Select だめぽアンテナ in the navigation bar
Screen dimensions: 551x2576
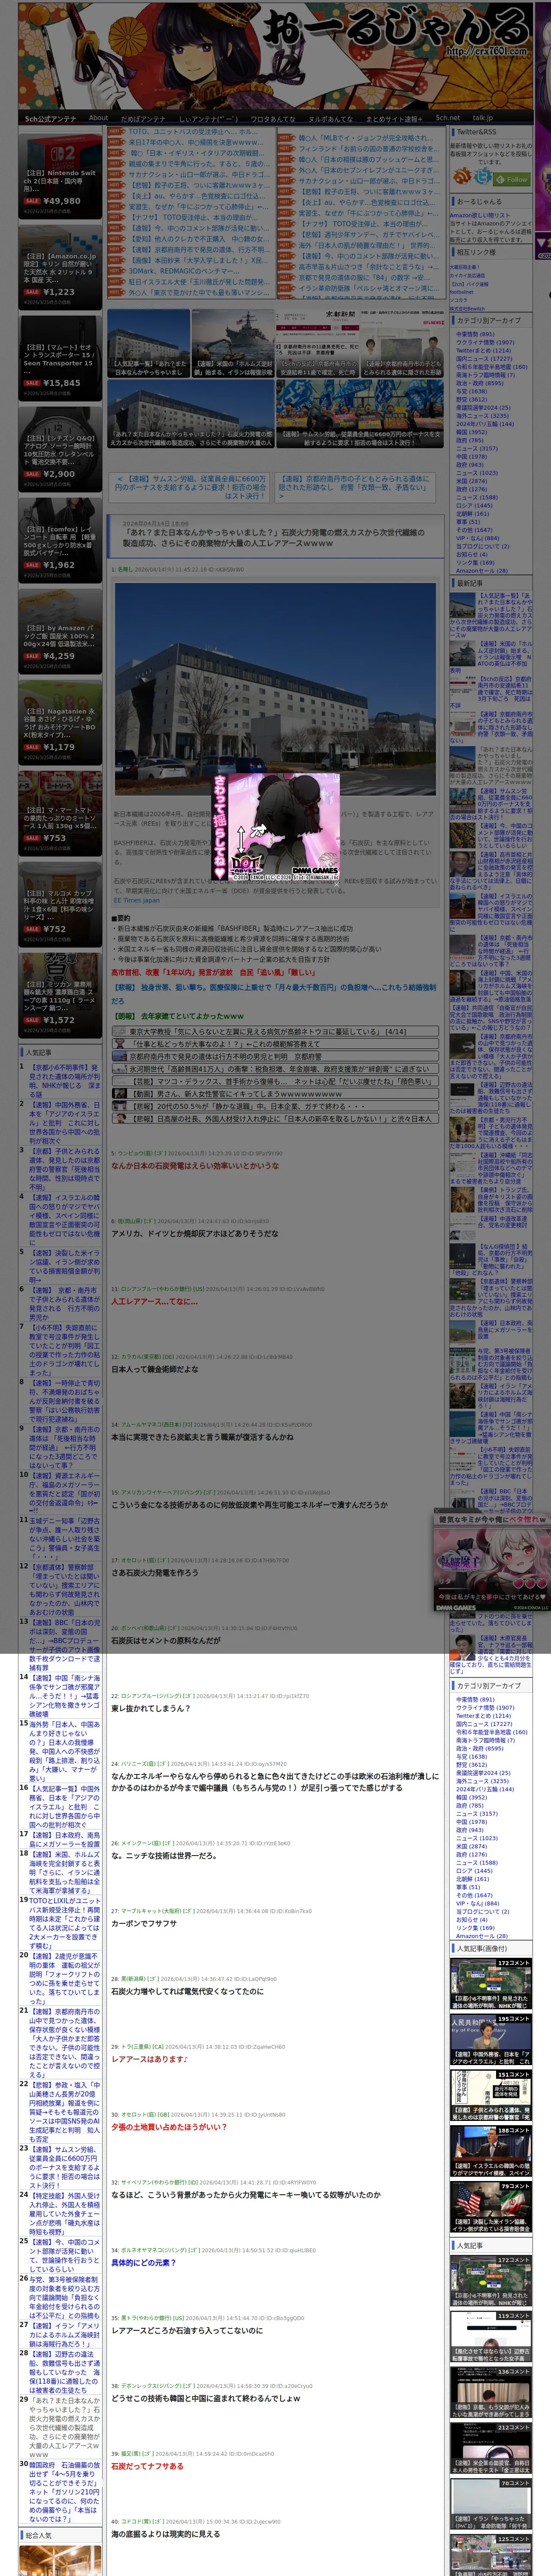click(x=143, y=118)
